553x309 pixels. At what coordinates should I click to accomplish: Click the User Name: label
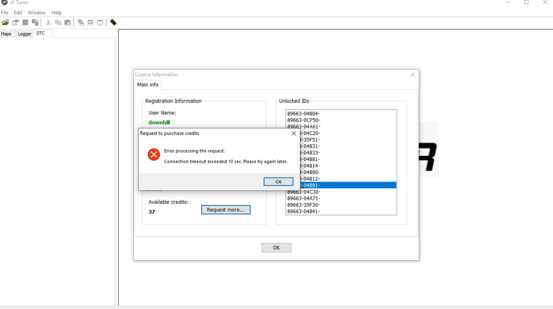[162, 113]
